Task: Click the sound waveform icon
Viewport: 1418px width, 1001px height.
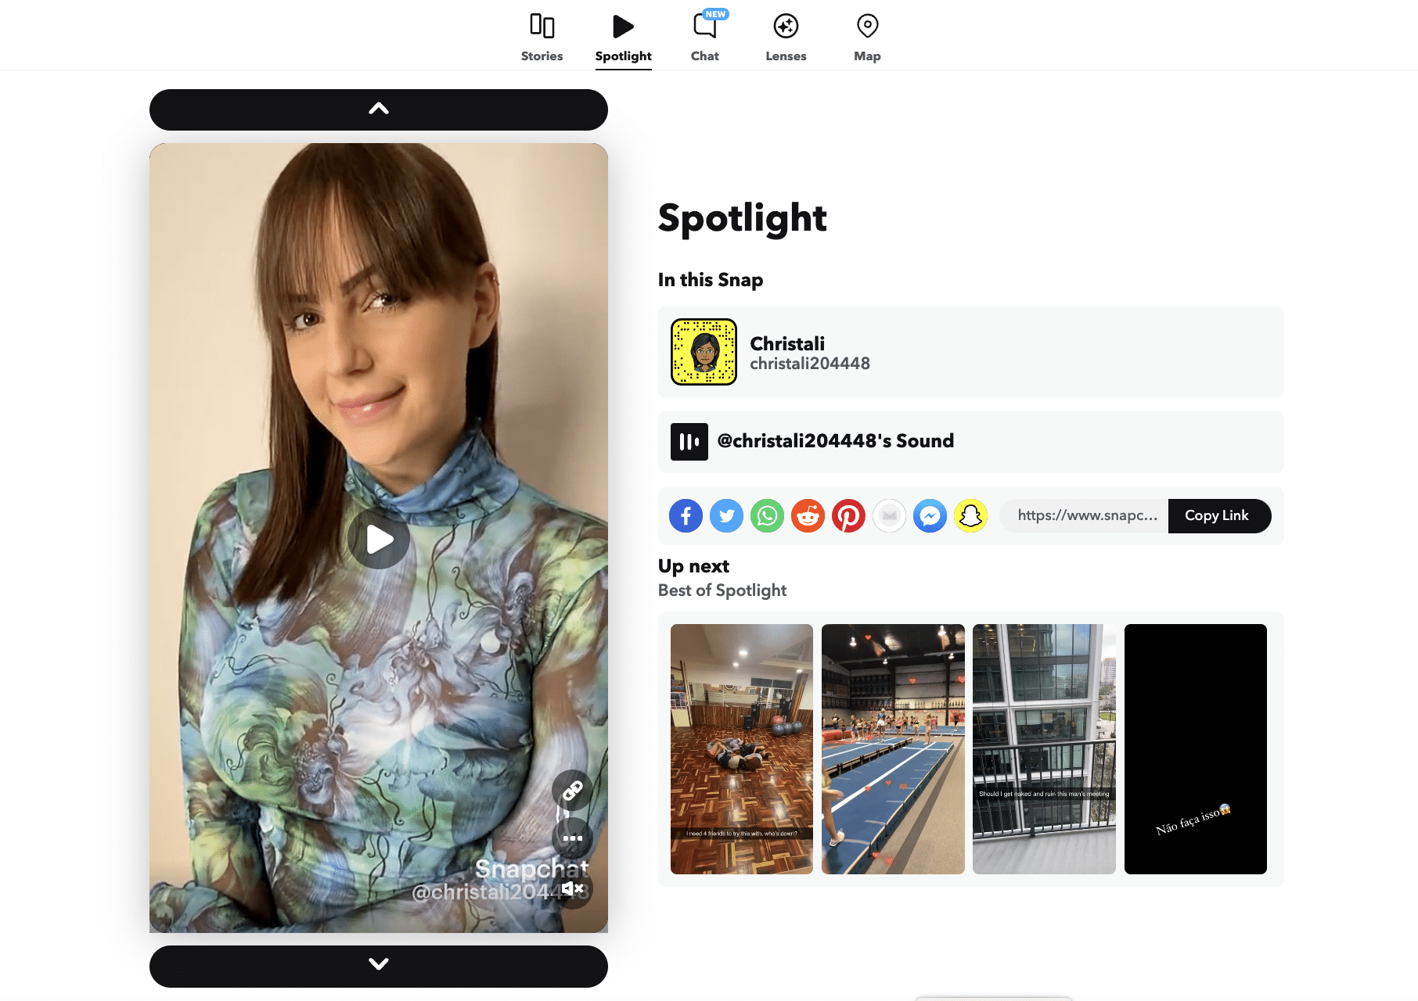Action: click(x=689, y=442)
